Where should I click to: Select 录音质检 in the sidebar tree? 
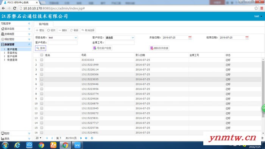12,53
